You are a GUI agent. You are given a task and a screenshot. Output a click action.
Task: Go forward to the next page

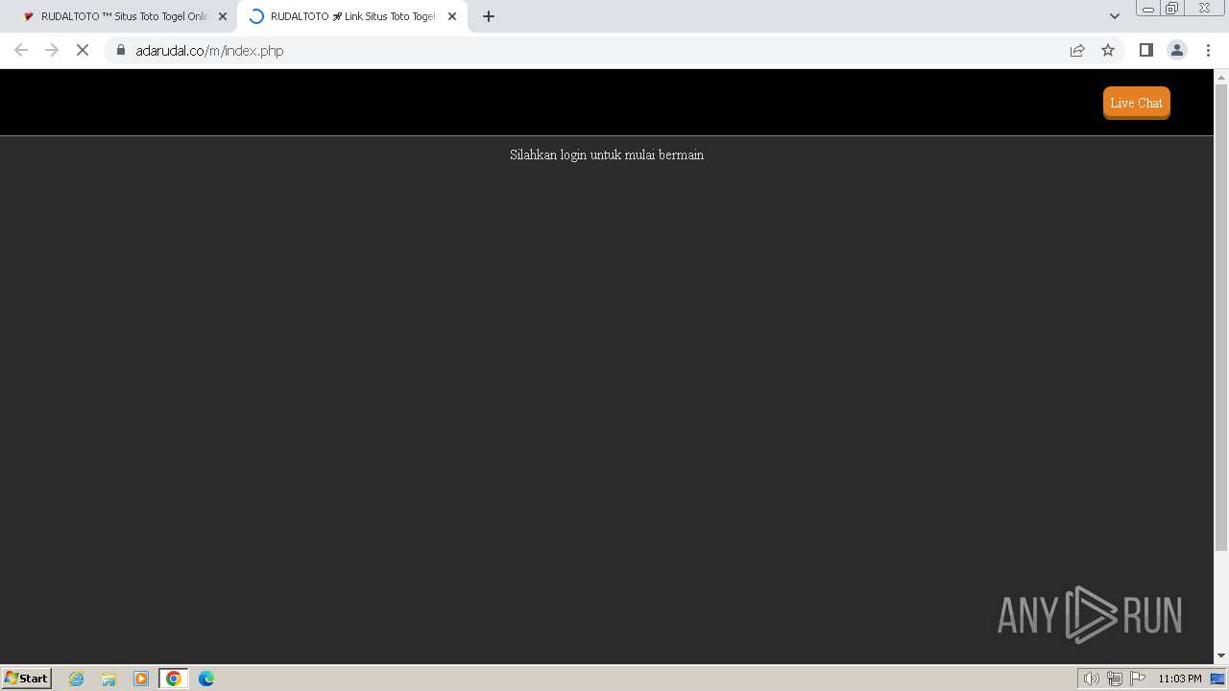(x=52, y=50)
